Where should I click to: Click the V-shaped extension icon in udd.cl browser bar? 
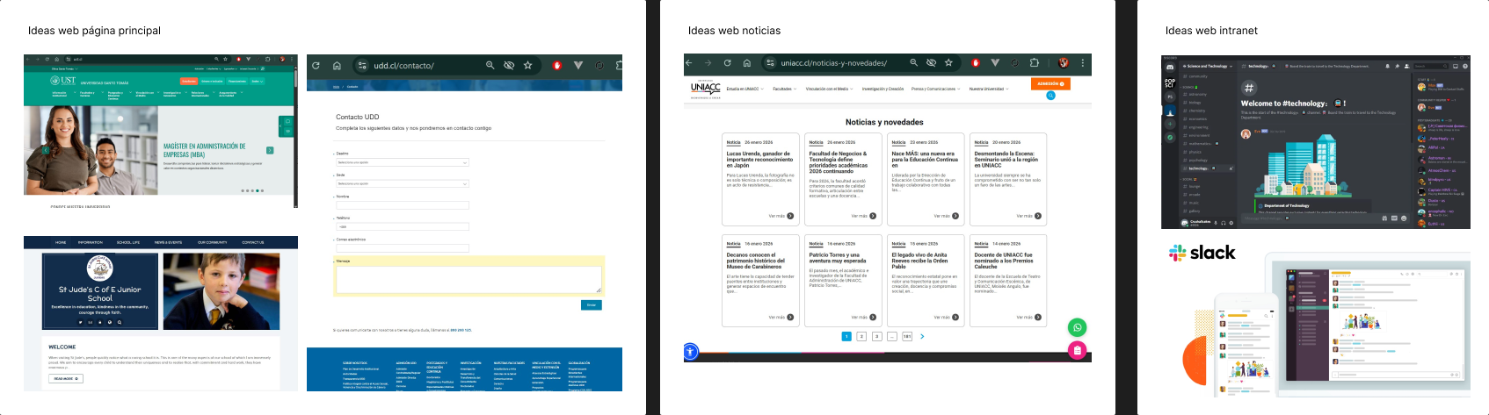[x=578, y=65]
